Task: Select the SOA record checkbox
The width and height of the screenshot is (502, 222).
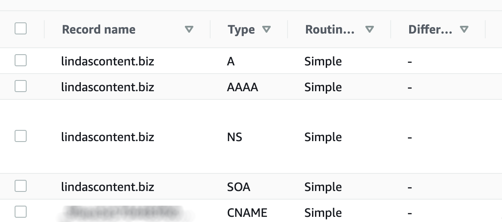Action: [x=21, y=186]
